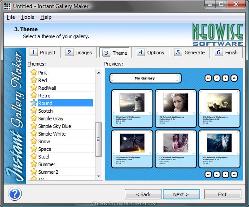
Task: Click the themes list scrollbar thumb
Action: pos(98,139)
